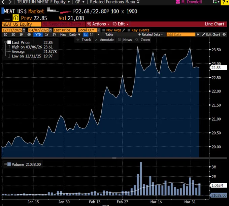The image size is (229, 206).
Task: Click the blue Volume color swatch
Action: click(9, 164)
